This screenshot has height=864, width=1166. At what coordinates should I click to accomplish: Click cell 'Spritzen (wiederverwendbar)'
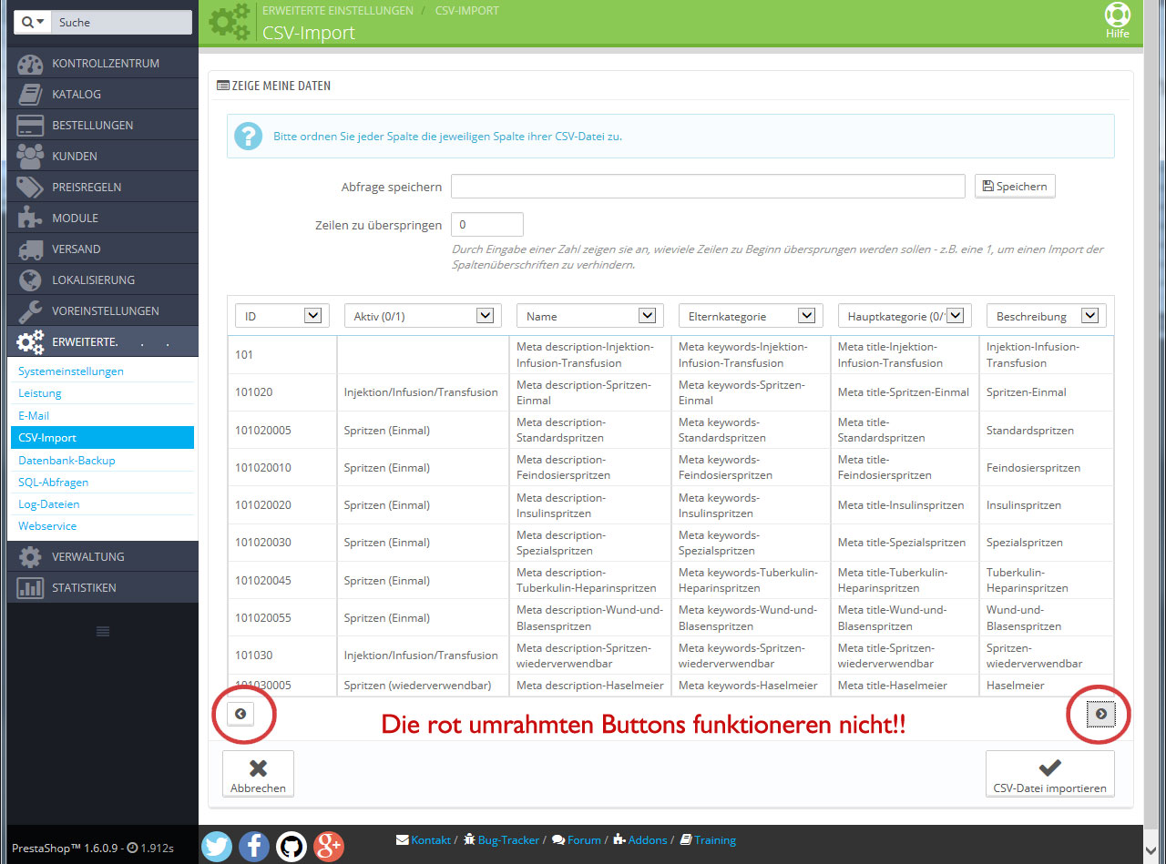coord(418,685)
